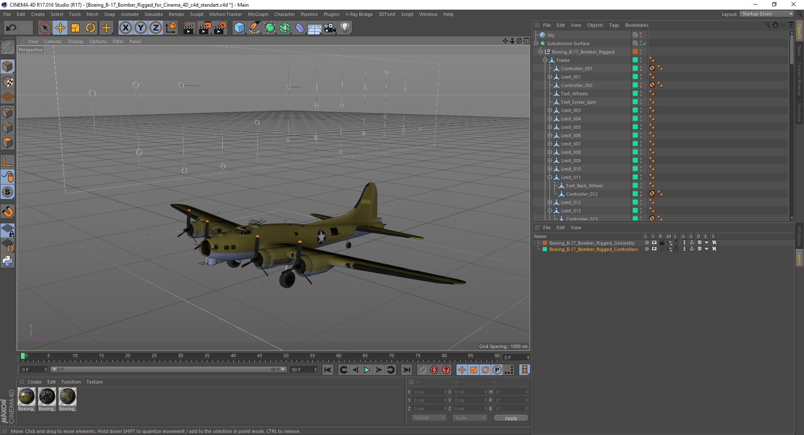Click the green Controllers layer color swatch
The height and width of the screenshot is (435, 804).
(545, 249)
